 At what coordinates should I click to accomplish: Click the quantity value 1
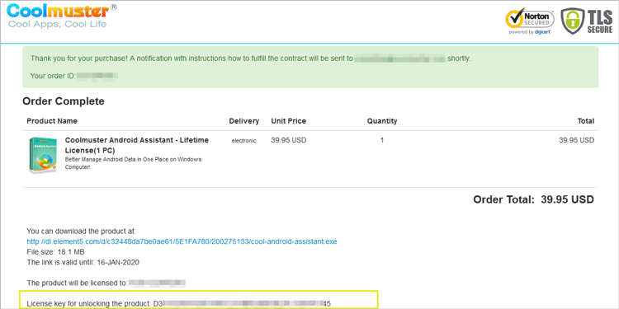pos(382,140)
